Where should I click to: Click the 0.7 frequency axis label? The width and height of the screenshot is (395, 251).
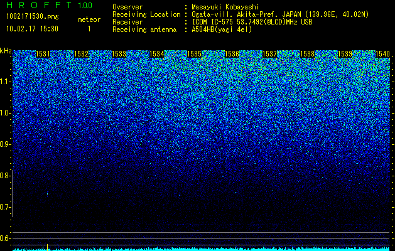point(5,207)
